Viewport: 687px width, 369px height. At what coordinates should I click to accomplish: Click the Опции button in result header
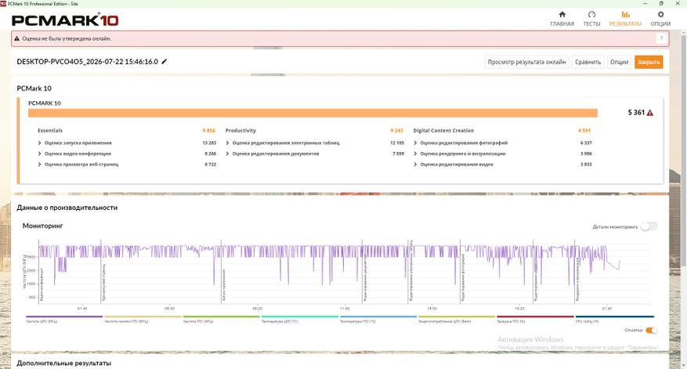619,62
